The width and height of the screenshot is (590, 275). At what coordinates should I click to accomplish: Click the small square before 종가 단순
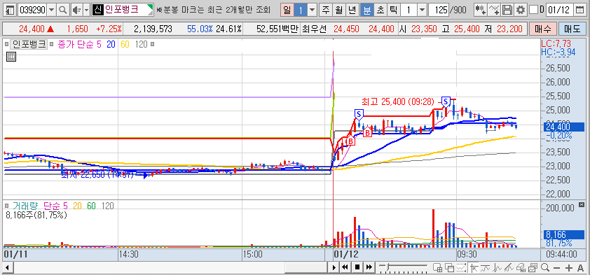(x=52, y=45)
